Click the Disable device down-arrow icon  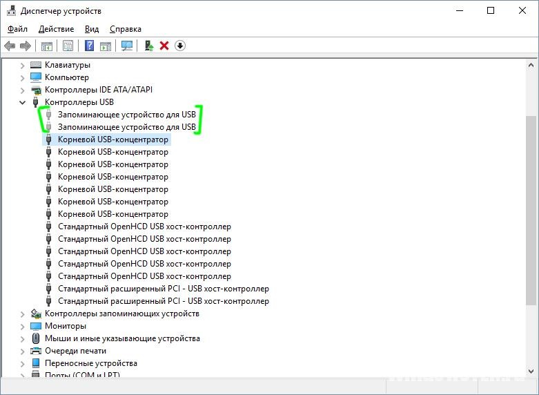point(180,46)
